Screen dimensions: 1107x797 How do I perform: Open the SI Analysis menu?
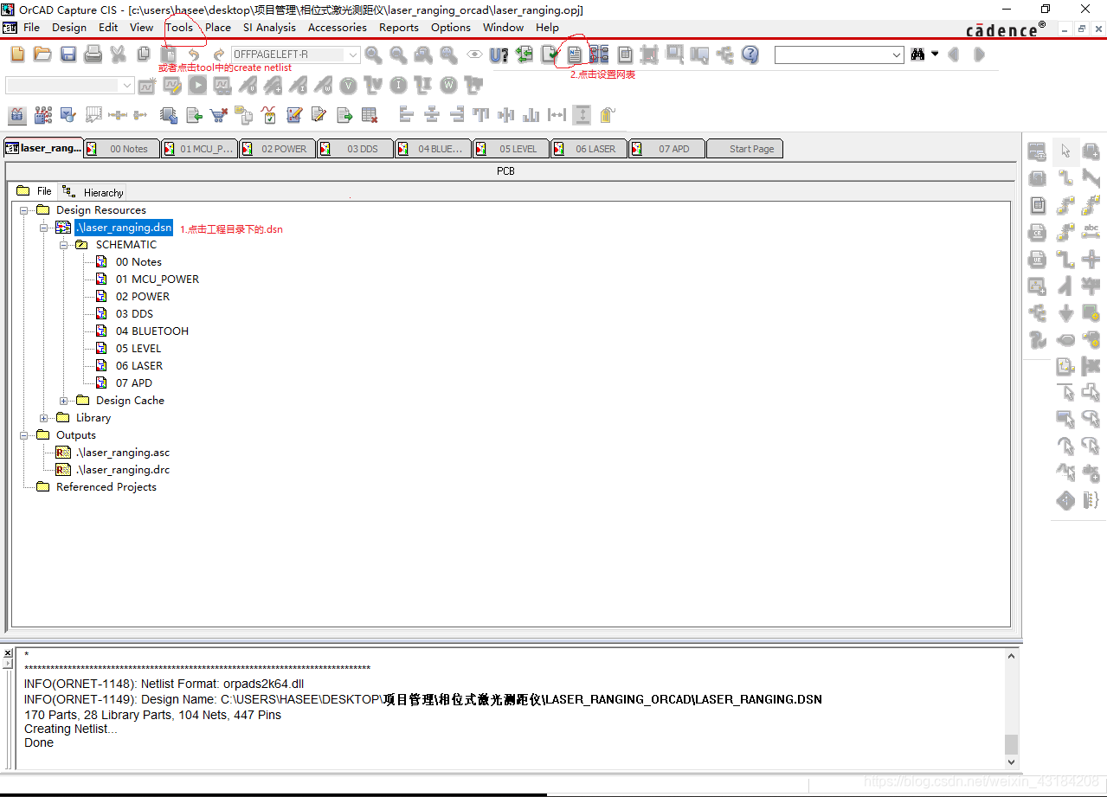tap(269, 27)
